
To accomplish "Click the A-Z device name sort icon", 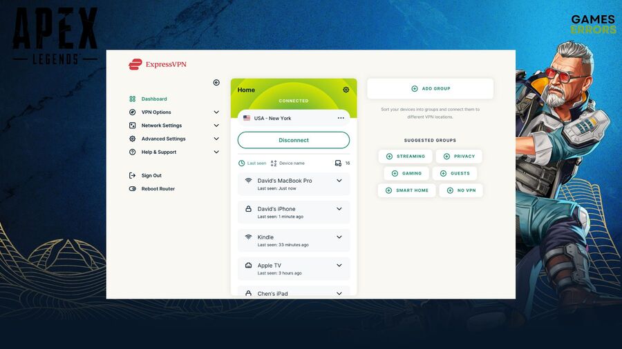I will (x=274, y=163).
